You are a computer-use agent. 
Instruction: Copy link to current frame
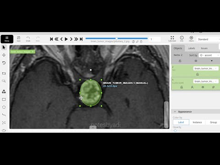pos(137,42)
